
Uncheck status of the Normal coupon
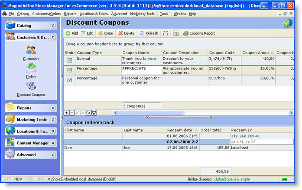pyautogui.click(x=70, y=60)
